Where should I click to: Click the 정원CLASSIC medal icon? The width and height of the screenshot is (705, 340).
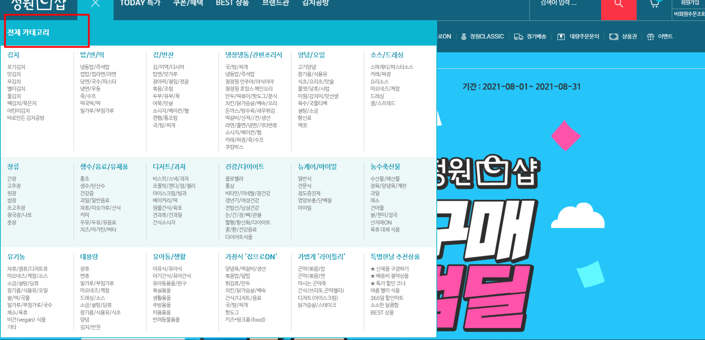pos(464,37)
